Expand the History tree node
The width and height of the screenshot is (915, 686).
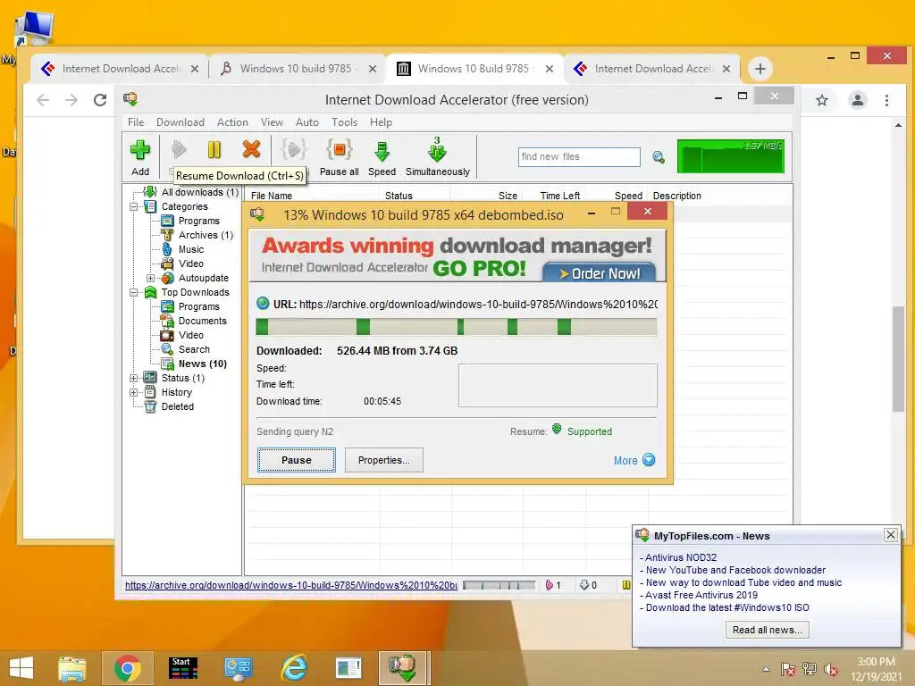pyautogui.click(x=134, y=393)
